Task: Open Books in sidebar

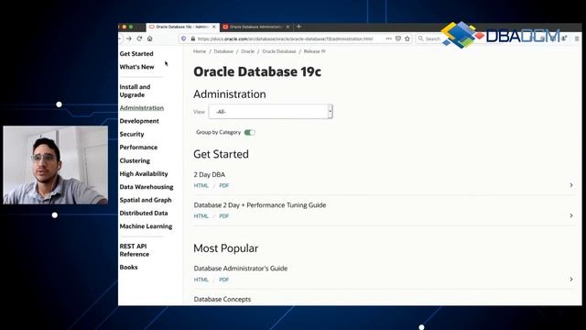Action: (x=128, y=267)
